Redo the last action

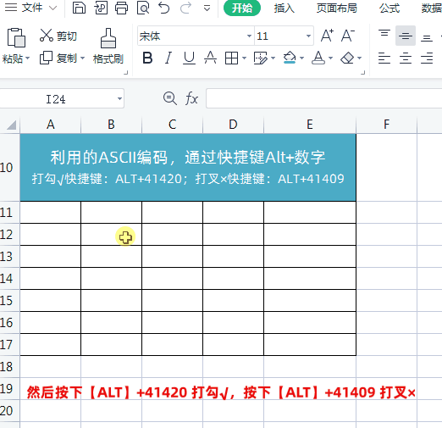click(x=185, y=8)
